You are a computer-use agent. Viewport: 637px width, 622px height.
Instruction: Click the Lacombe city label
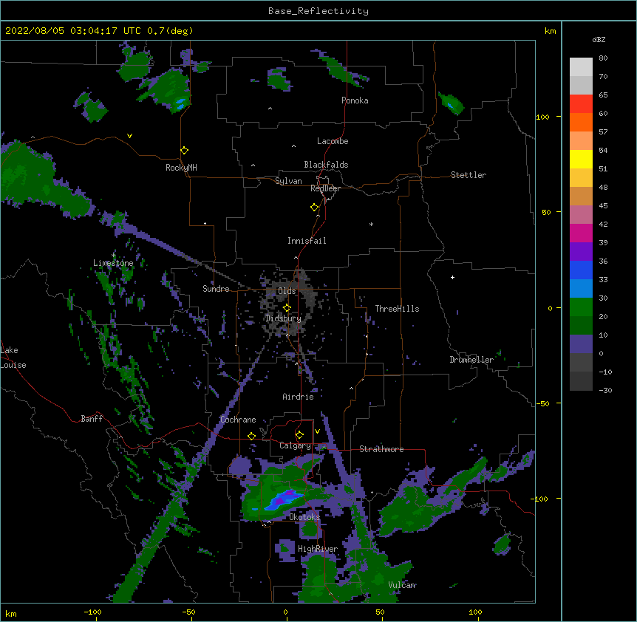pos(333,141)
